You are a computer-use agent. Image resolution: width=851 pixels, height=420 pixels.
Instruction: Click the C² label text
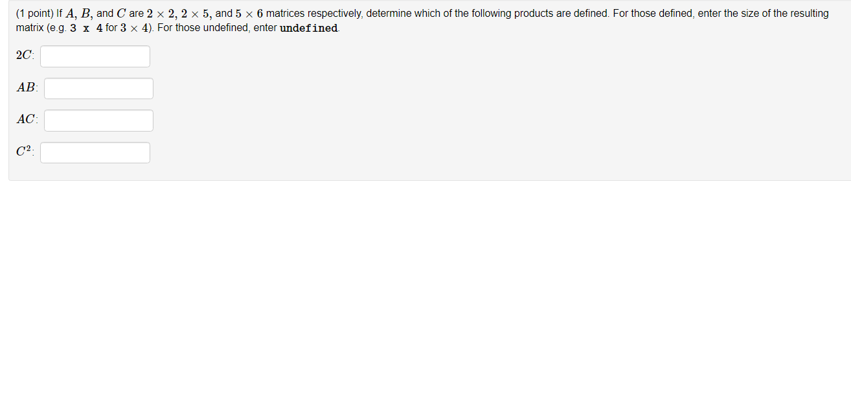point(24,150)
